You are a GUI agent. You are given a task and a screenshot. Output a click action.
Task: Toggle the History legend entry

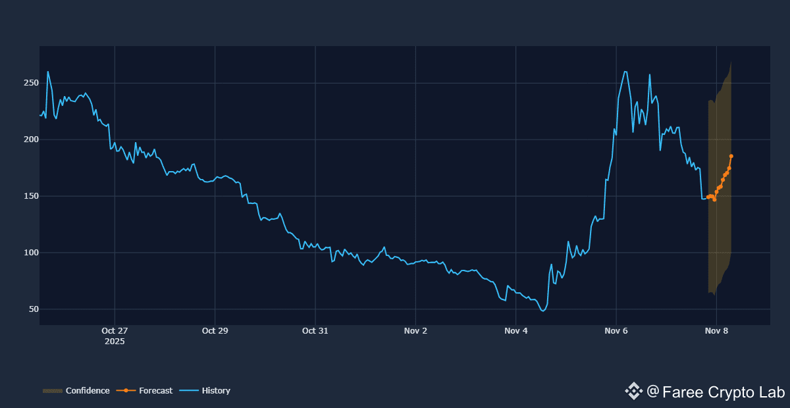[x=205, y=391]
